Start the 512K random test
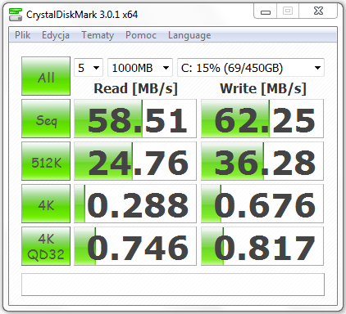Image resolution: width=346 pixels, height=314 pixels. (46, 161)
